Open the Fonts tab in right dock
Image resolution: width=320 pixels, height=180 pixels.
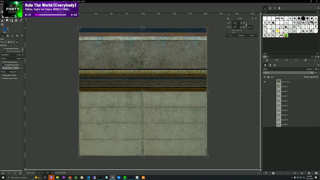click(275, 8)
